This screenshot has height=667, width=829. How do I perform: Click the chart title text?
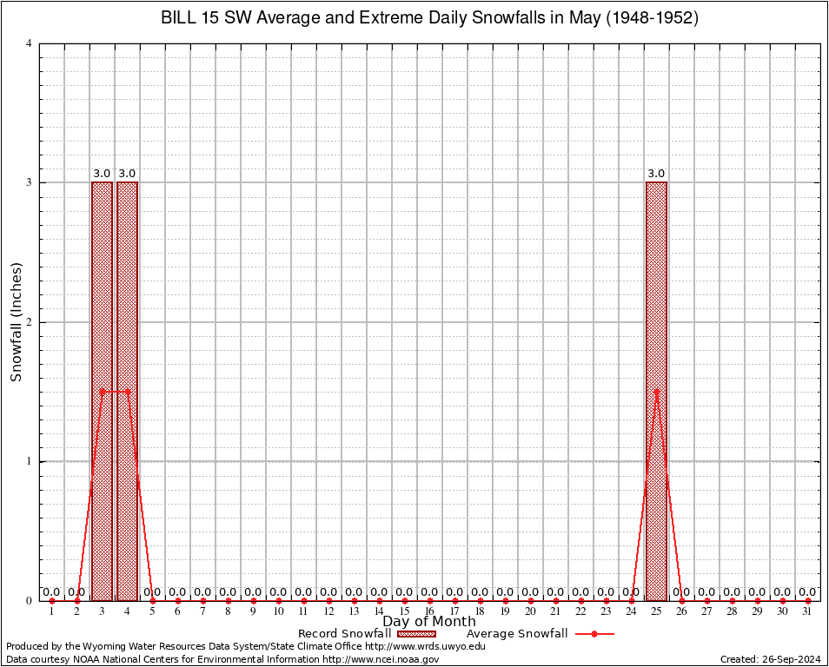(429, 18)
